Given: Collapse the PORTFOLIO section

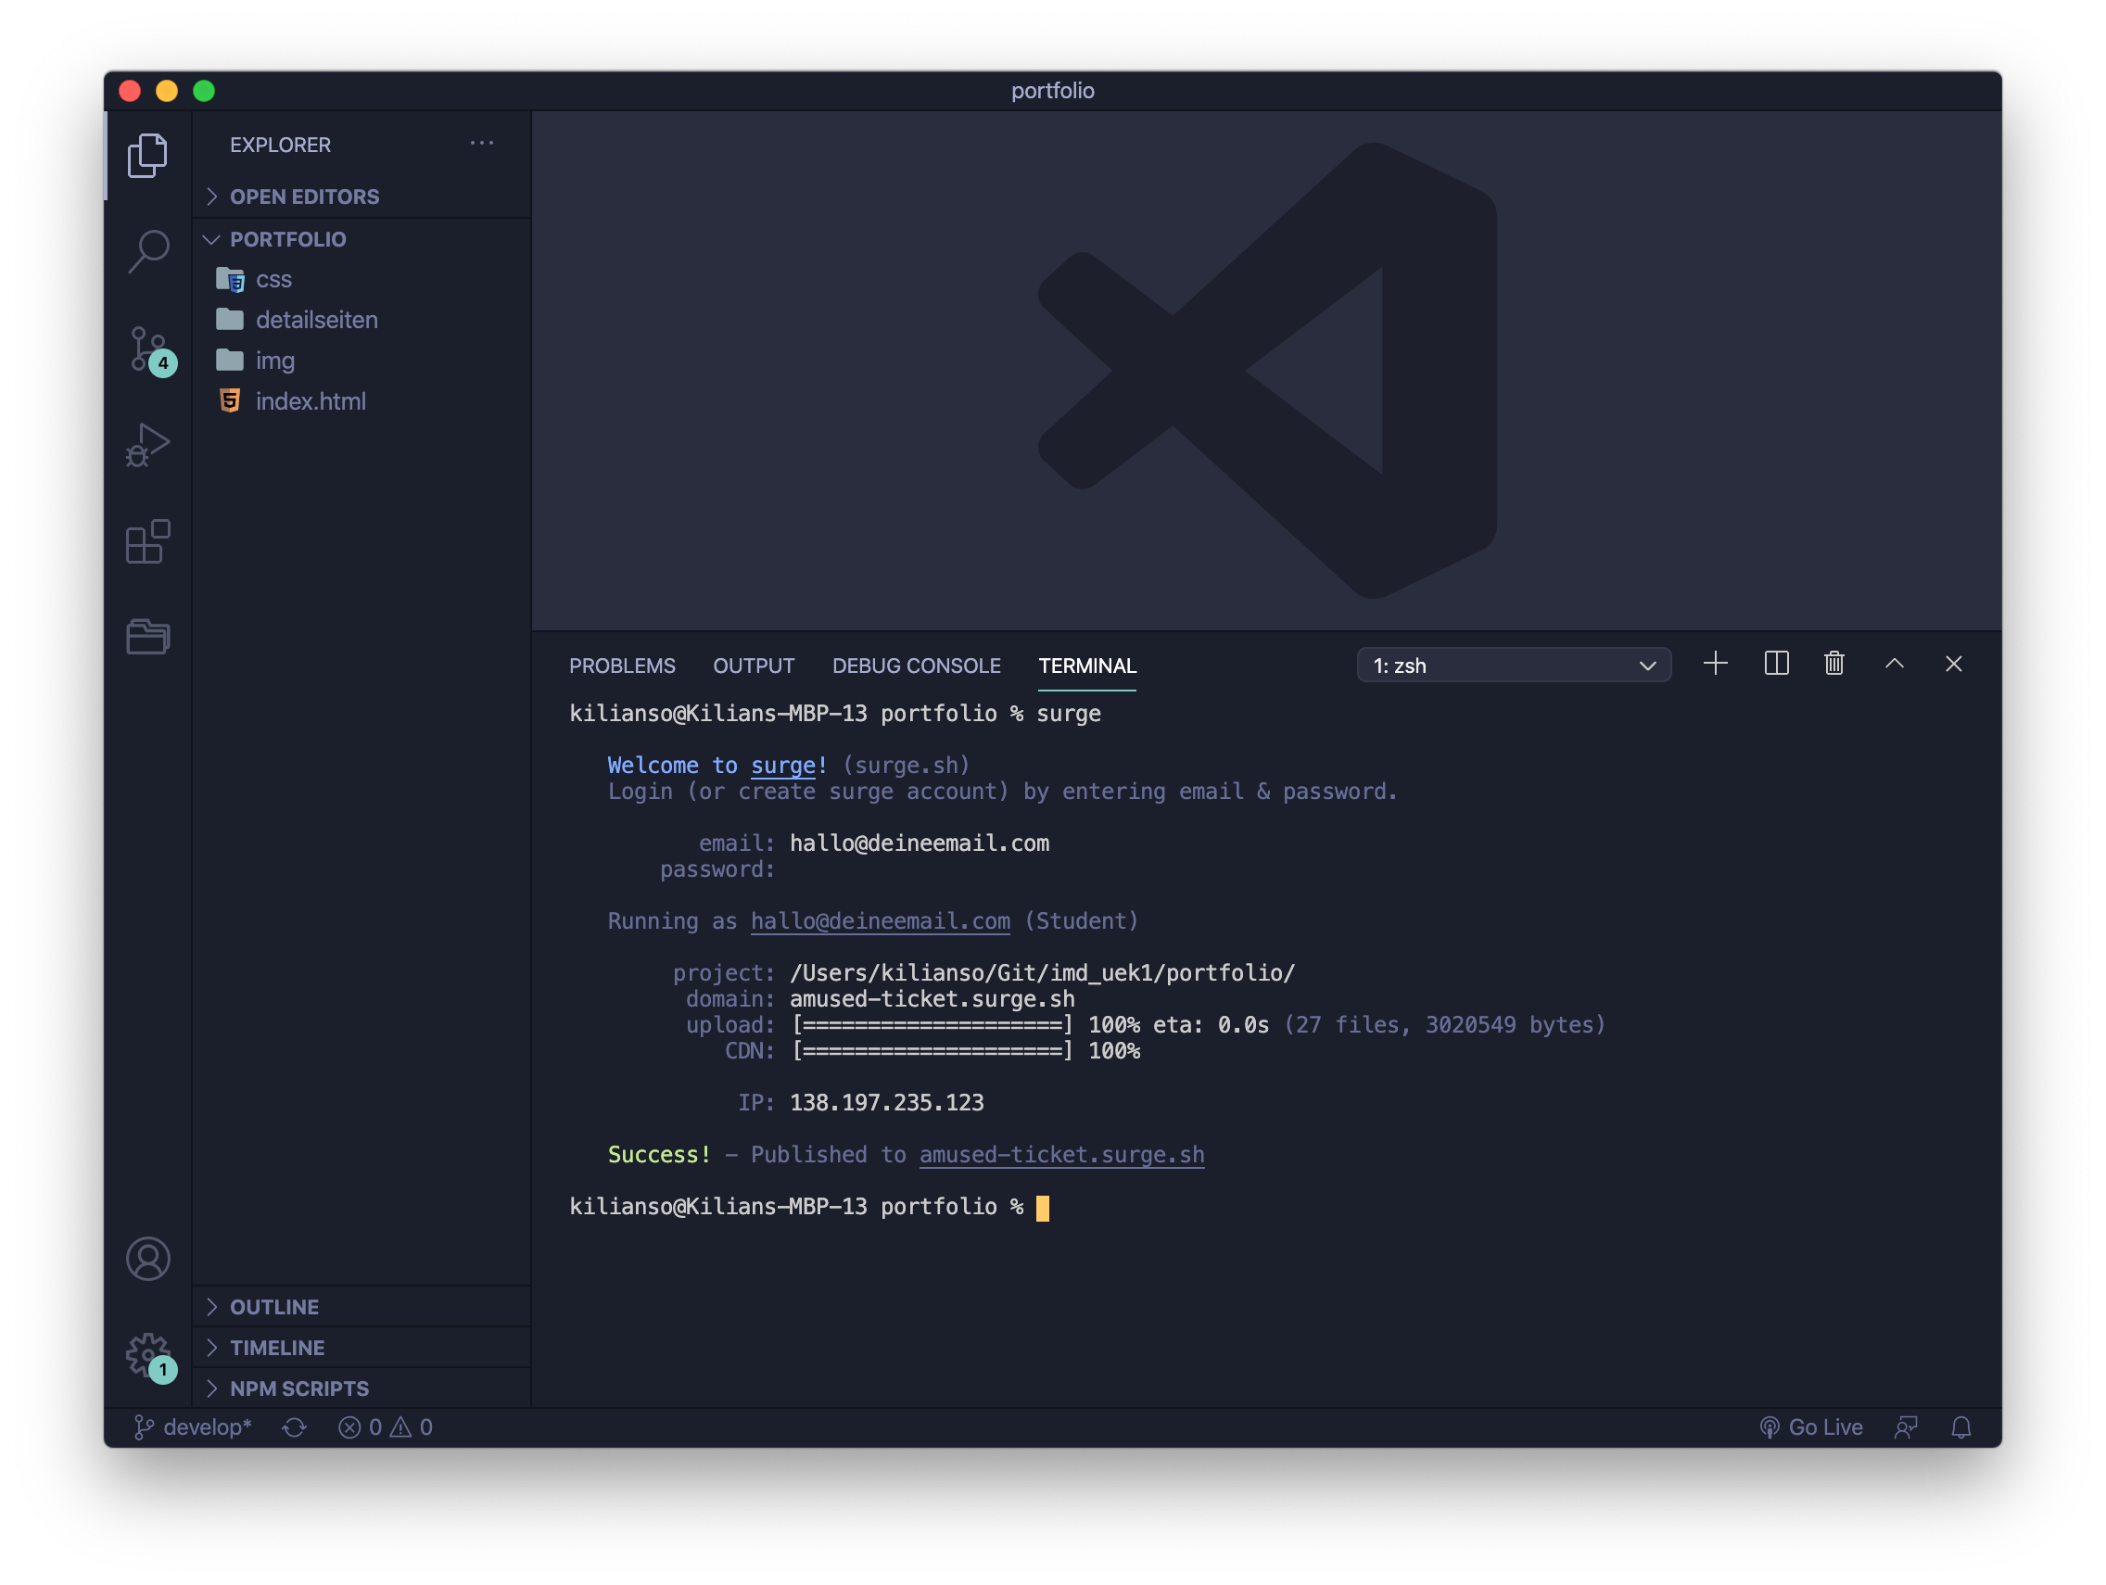Looking at the screenshot, I should (x=362, y=240).
